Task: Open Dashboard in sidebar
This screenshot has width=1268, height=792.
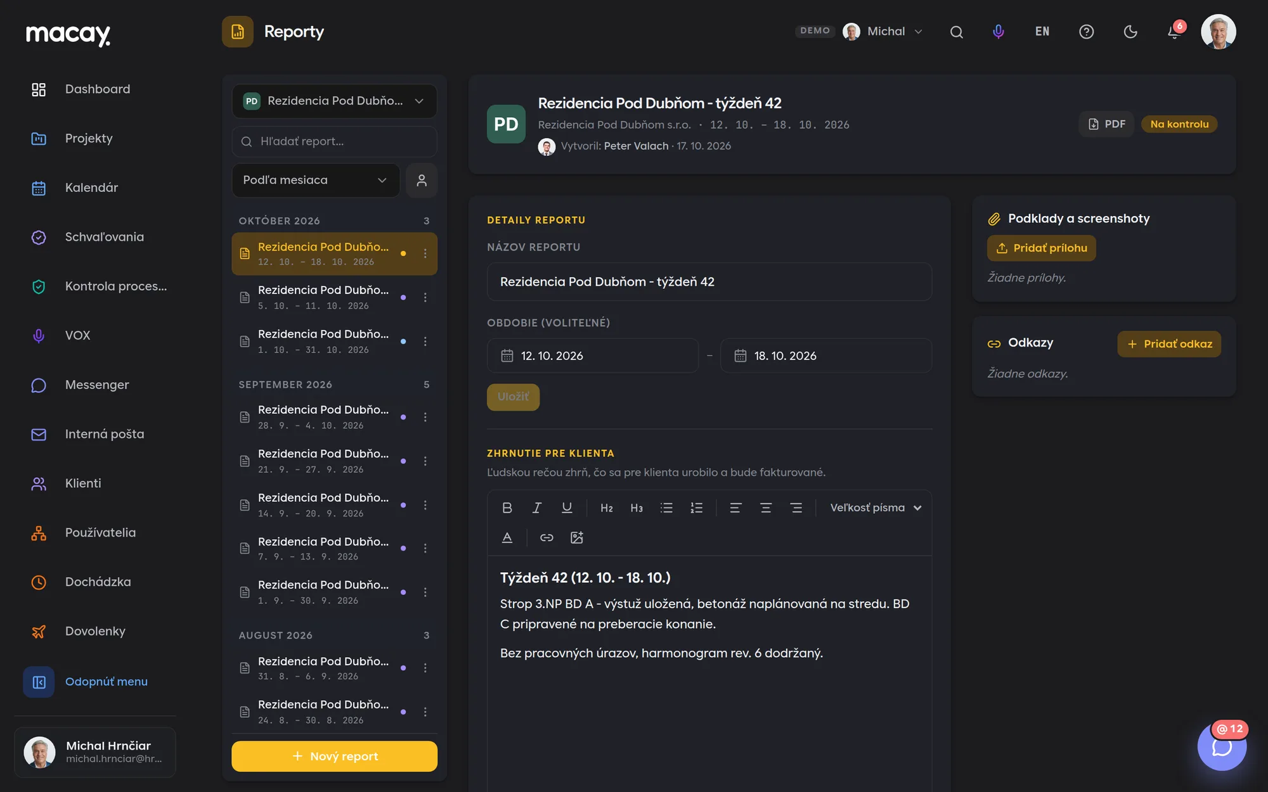Action: tap(97, 89)
